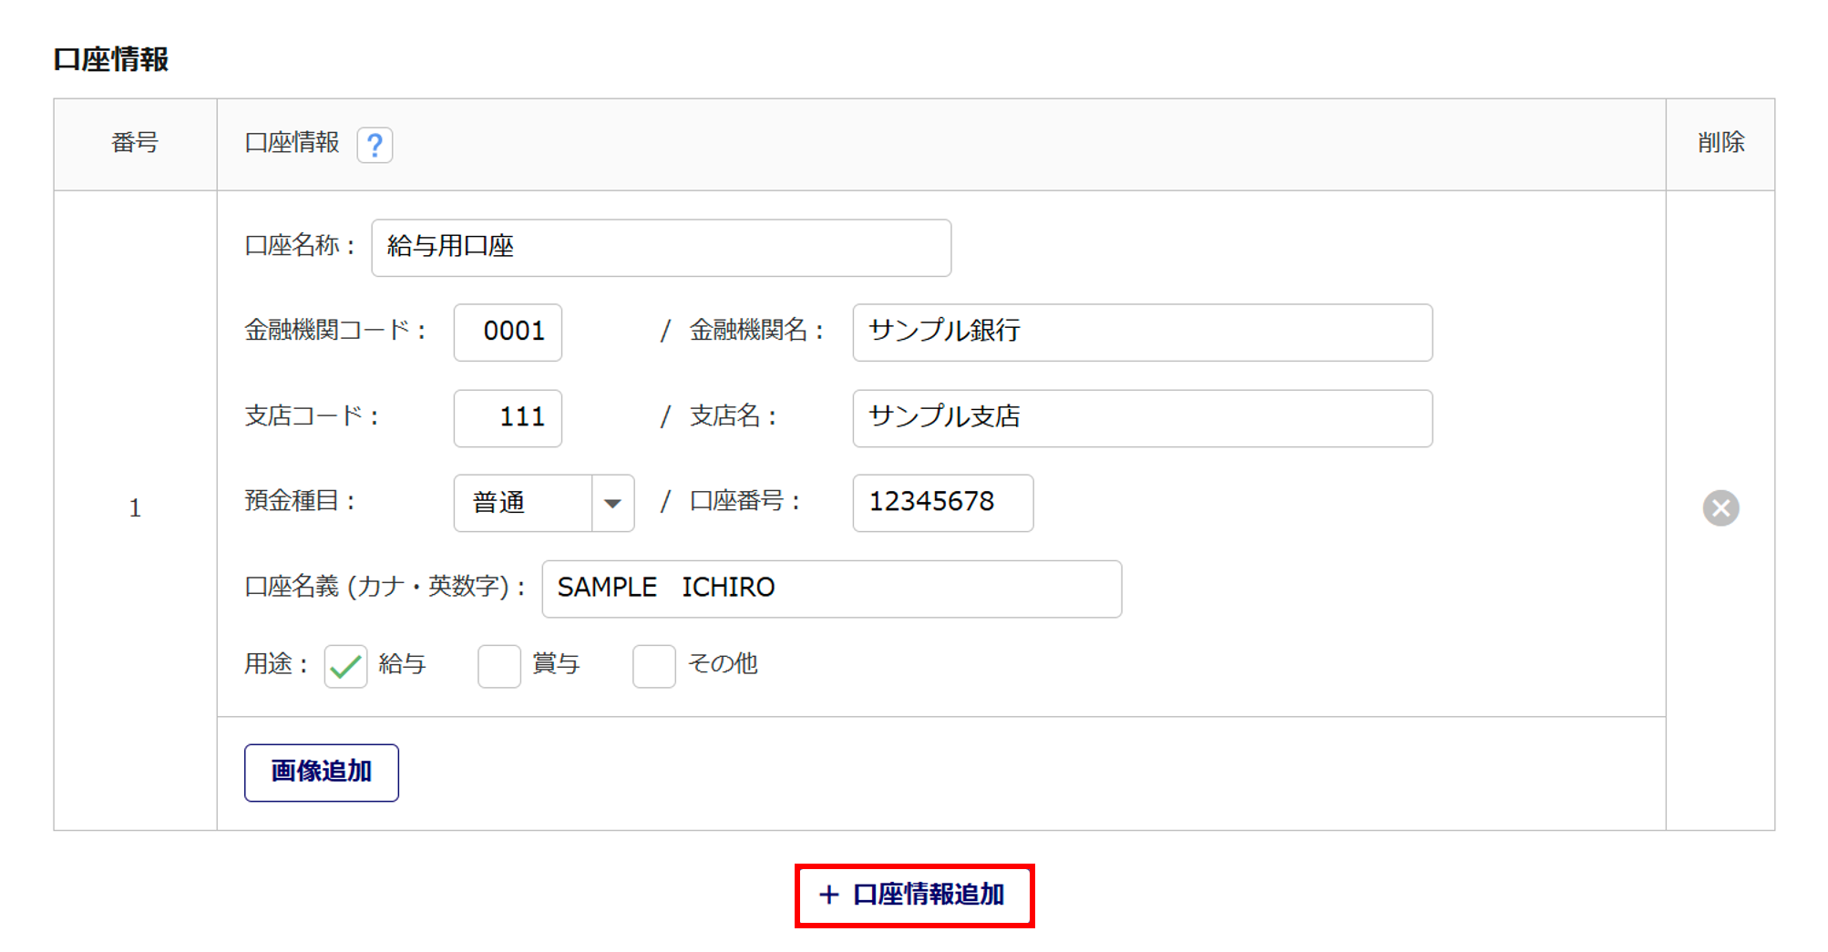Check the 賞与 usage checkbox

[x=498, y=666]
